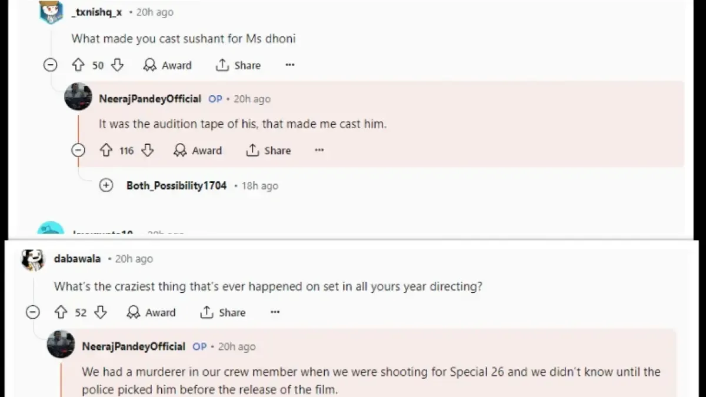Open the Award dialog on the Ms Dhoni question
706x397 pixels.
[167, 65]
